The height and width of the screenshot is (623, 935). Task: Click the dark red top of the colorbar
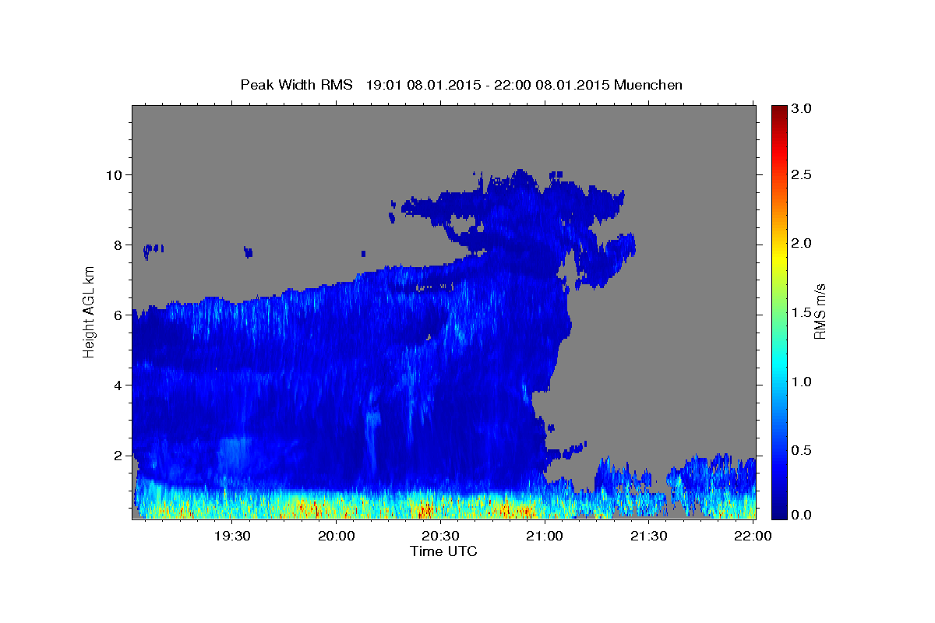[x=778, y=111]
